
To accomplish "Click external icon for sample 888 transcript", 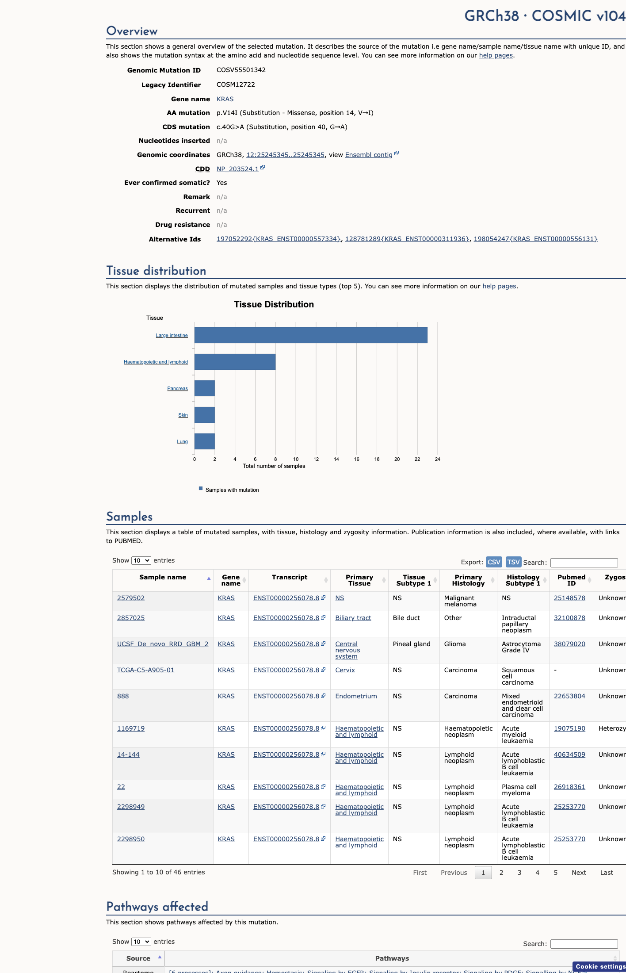I will coord(323,696).
